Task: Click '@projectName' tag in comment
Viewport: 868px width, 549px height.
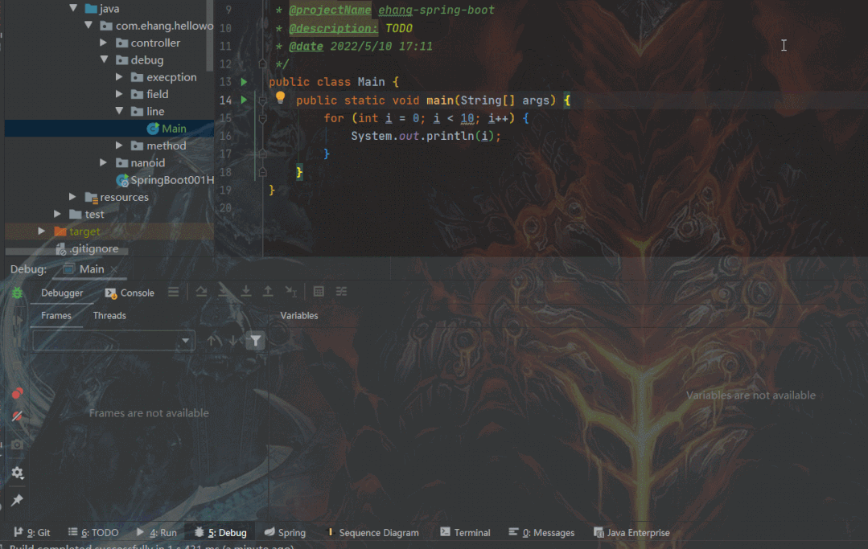Action: pos(330,10)
